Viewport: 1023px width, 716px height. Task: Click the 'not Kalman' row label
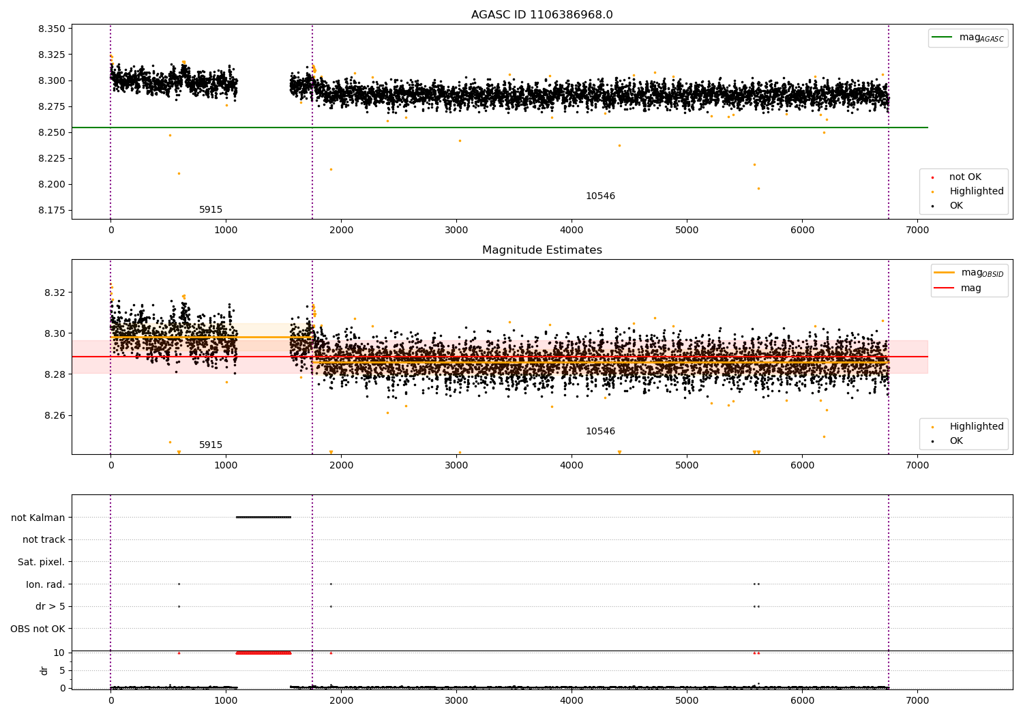[38, 518]
